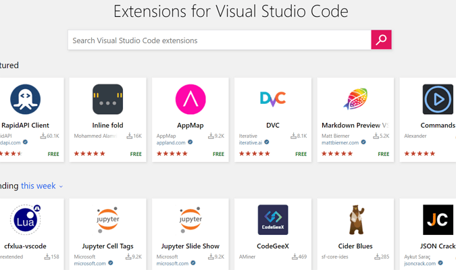Open the JSON Crack title
Image resolution: width=456 pixels, height=270 pixels.
438,246
